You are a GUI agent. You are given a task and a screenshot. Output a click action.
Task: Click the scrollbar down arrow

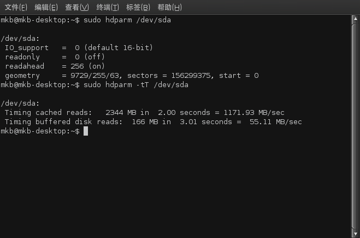click(x=356, y=234)
